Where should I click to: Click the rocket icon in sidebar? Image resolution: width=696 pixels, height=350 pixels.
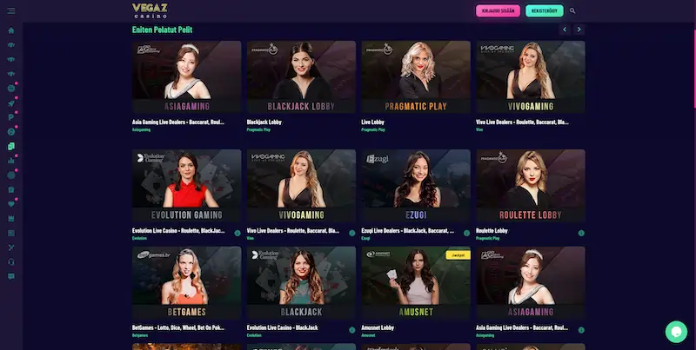point(11,103)
